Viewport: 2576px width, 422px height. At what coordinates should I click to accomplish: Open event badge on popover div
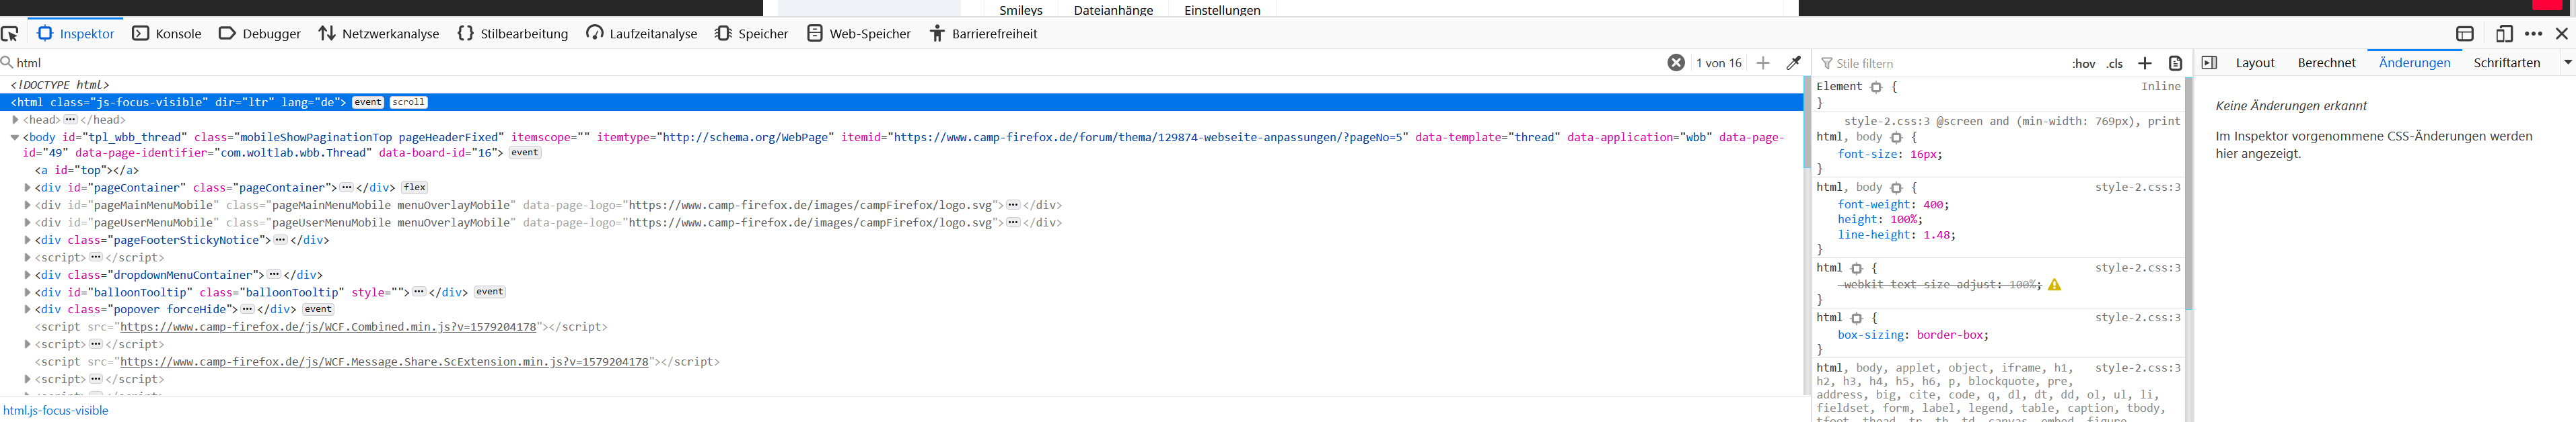pyautogui.click(x=318, y=309)
